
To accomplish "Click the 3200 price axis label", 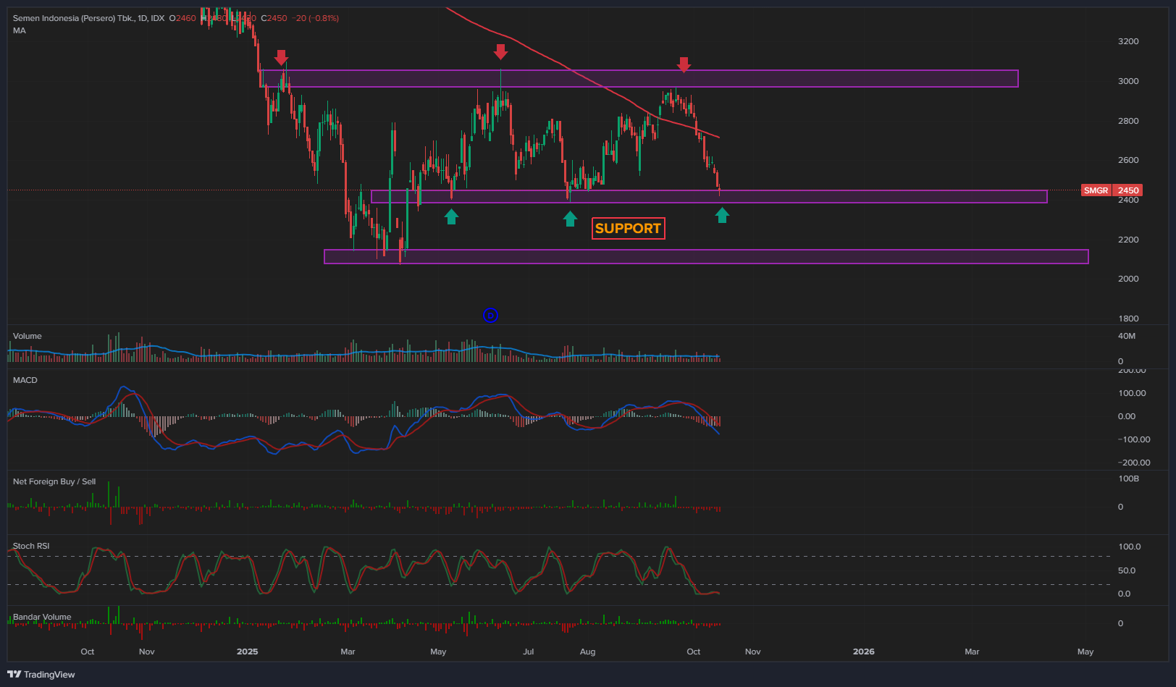I will (1128, 41).
